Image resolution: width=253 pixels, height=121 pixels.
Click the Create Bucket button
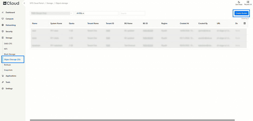pos(241,13)
